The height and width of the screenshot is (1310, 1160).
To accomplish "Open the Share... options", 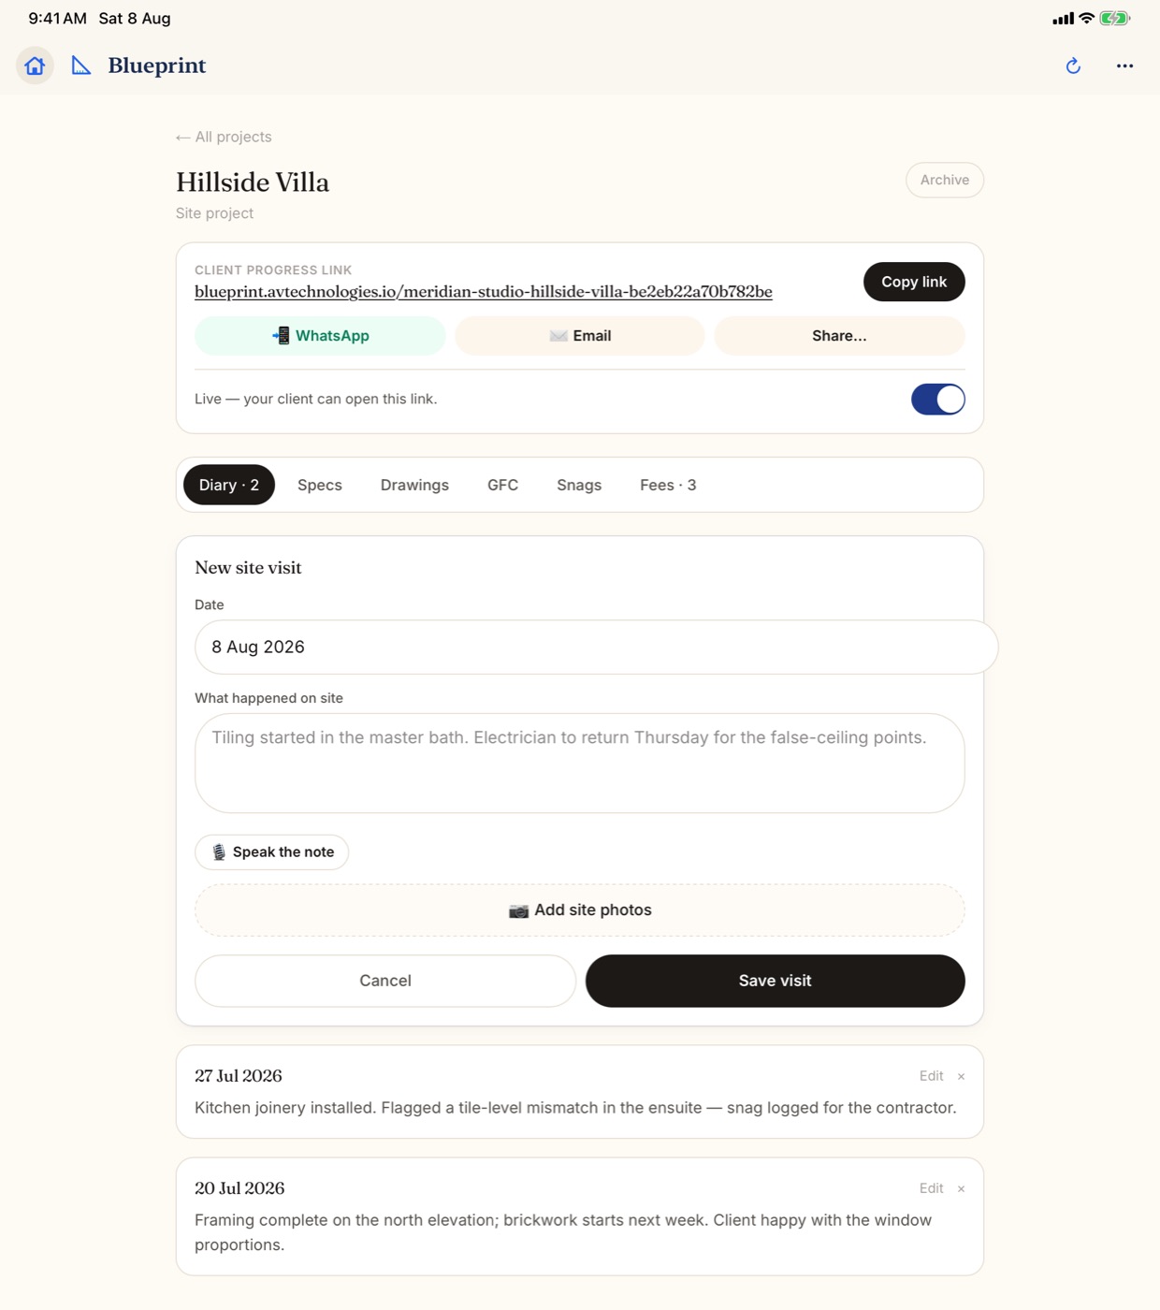I will (839, 336).
